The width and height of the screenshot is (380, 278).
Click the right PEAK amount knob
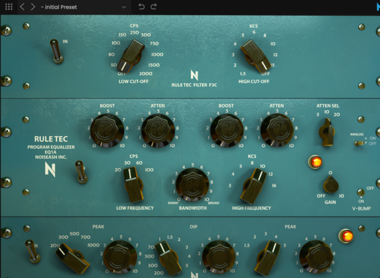(316, 257)
